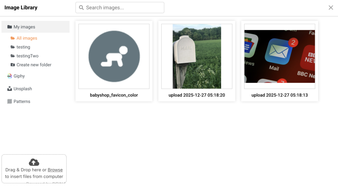The image size is (338, 187).
Task: Select the mailbox in field thumbnail
Action: 197,56
